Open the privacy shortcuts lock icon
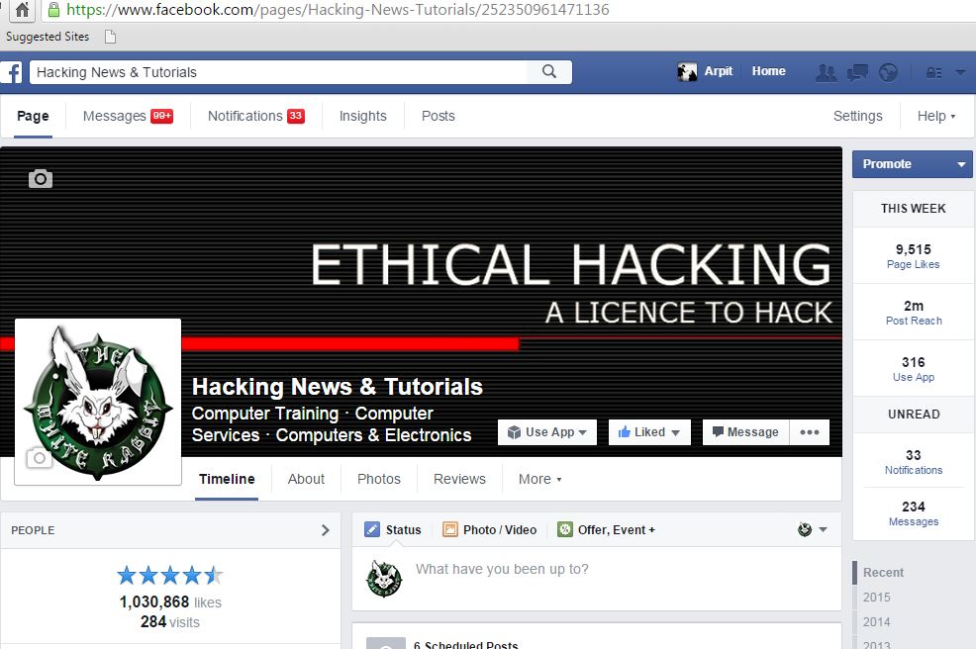Viewport: 976px width, 649px height. pos(932,72)
